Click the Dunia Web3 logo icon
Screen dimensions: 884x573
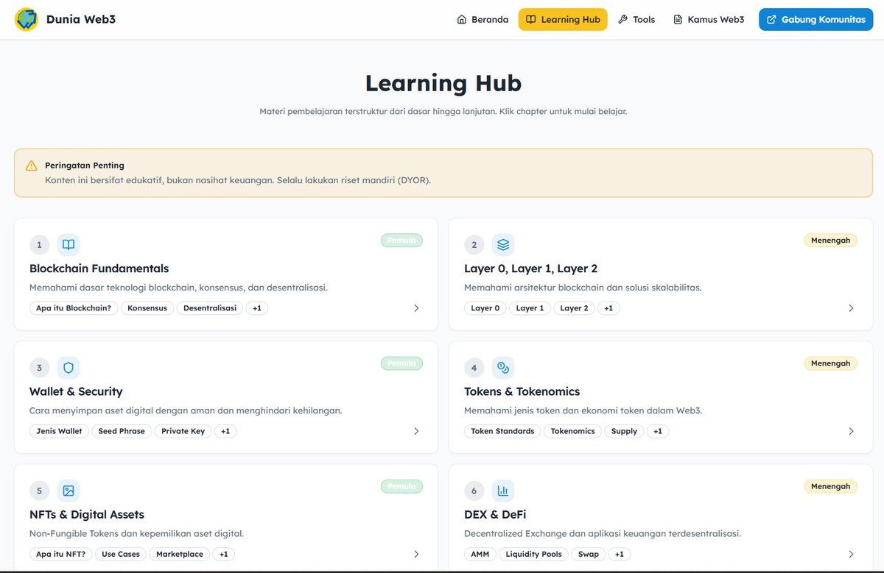click(27, 19)
